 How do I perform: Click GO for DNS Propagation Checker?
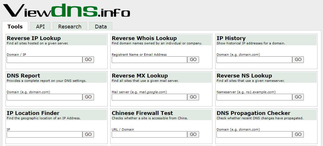298,134
